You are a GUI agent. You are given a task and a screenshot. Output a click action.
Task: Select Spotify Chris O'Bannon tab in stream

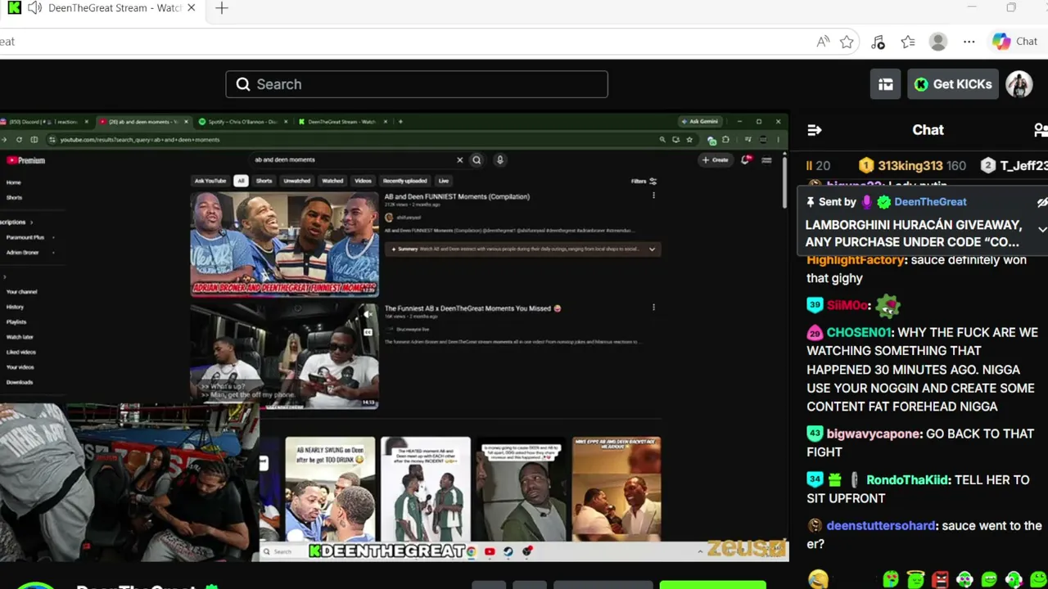point(243,122)
